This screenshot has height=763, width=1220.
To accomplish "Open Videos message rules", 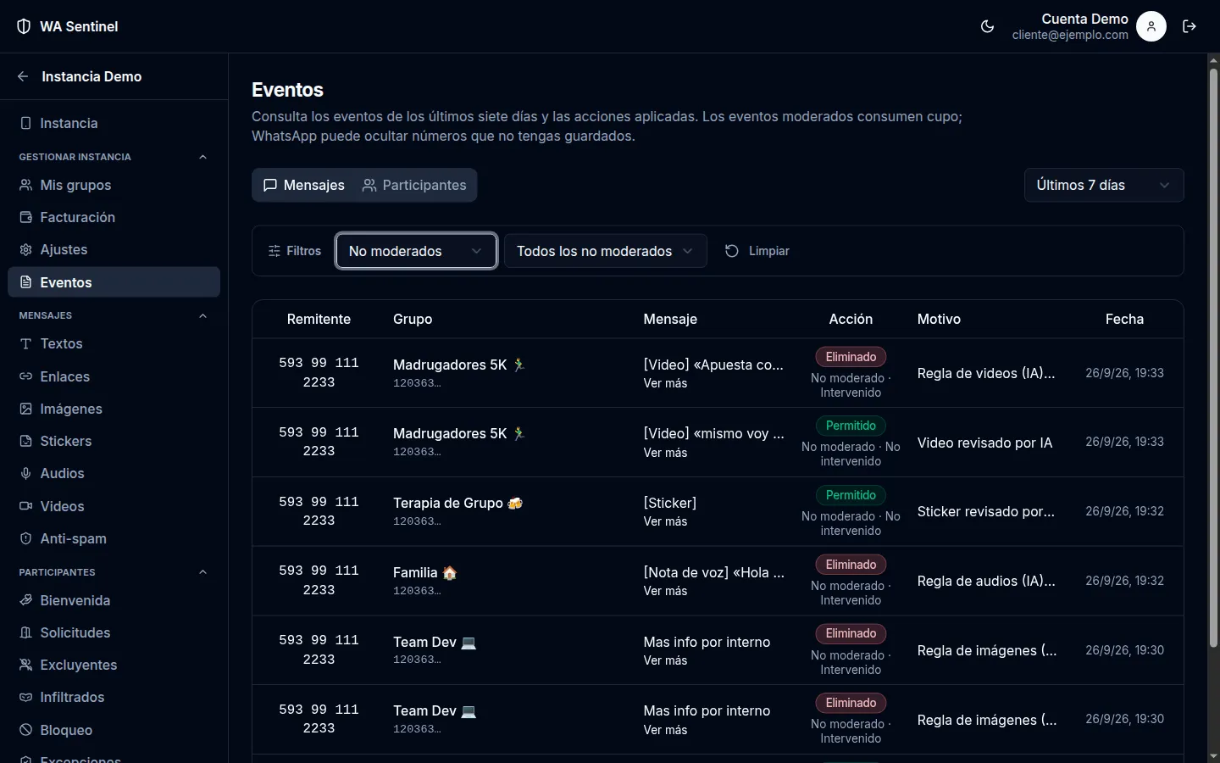I will (114, 506).
